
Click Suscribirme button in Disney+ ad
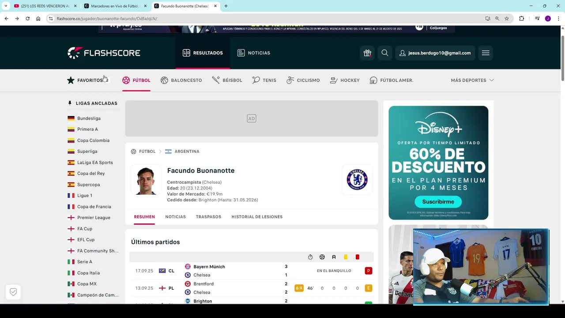438,202
